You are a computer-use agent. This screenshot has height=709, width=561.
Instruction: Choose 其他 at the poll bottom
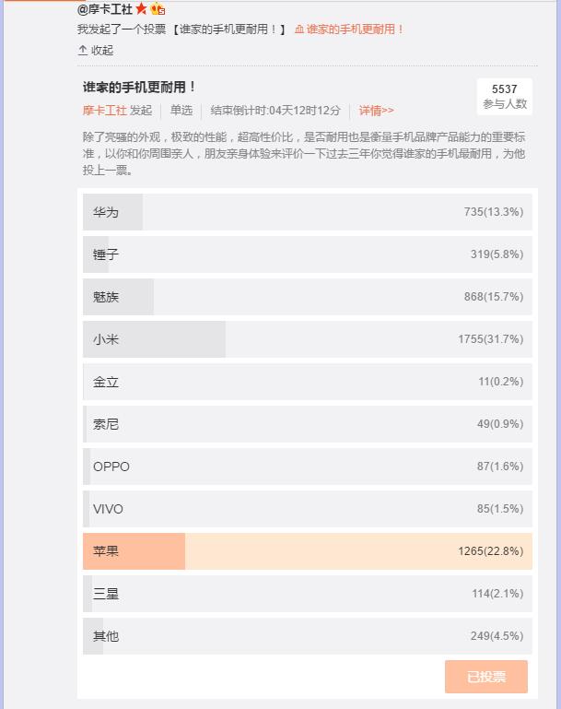(x=307, y=636)
